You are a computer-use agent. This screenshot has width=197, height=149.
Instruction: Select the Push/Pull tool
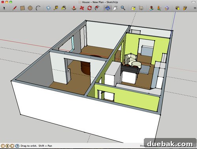click(x=74, y=8)
